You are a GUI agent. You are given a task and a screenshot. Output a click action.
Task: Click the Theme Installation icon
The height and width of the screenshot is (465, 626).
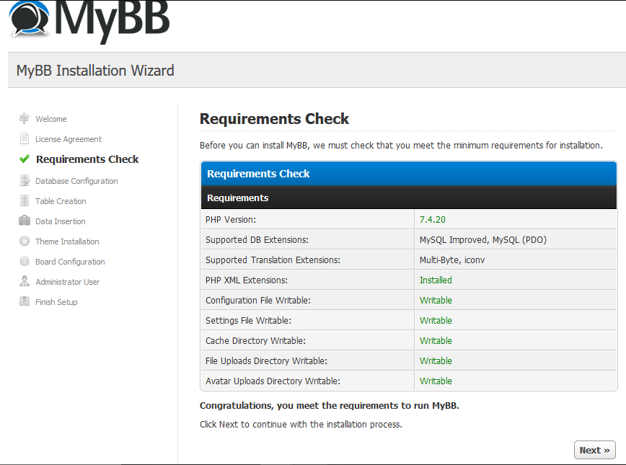pos(25,242)
